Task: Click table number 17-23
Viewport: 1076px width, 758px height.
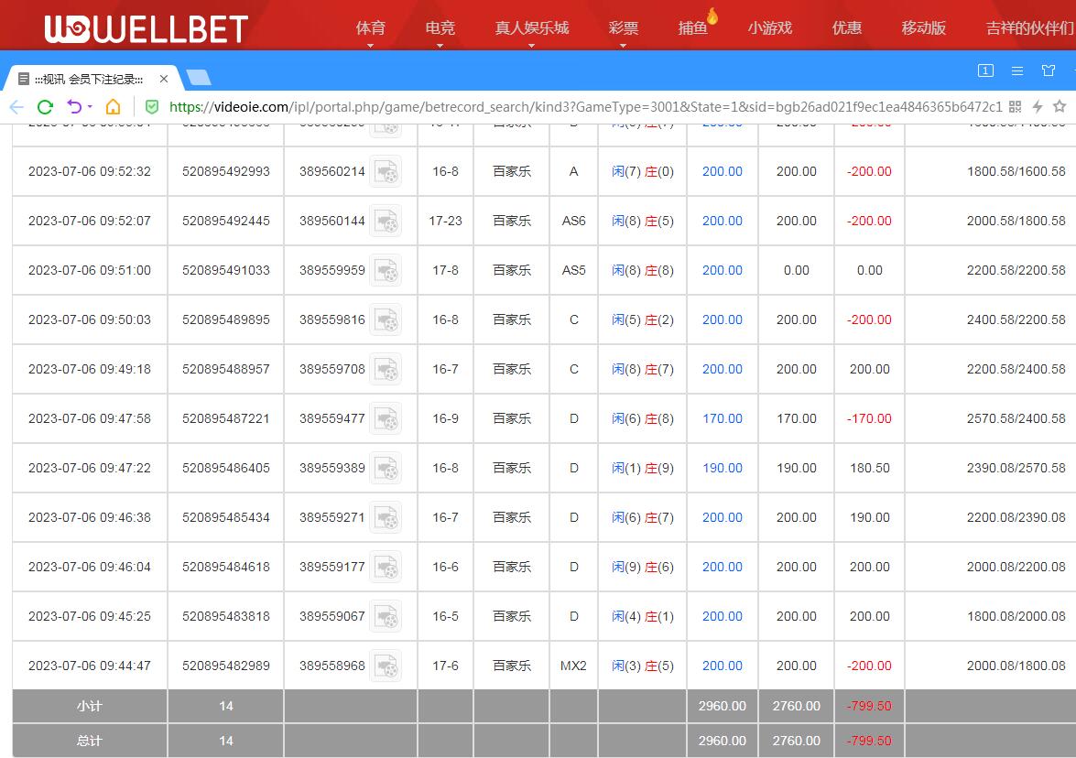Action: tap(445, 221)
